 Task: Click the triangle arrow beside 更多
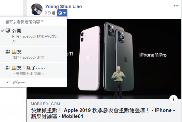pos(8,82)
